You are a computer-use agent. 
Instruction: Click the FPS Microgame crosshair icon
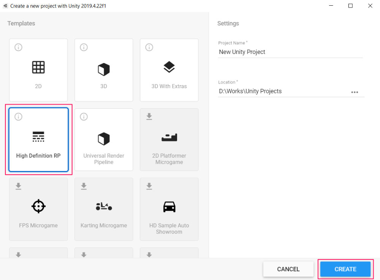[38, 206]
